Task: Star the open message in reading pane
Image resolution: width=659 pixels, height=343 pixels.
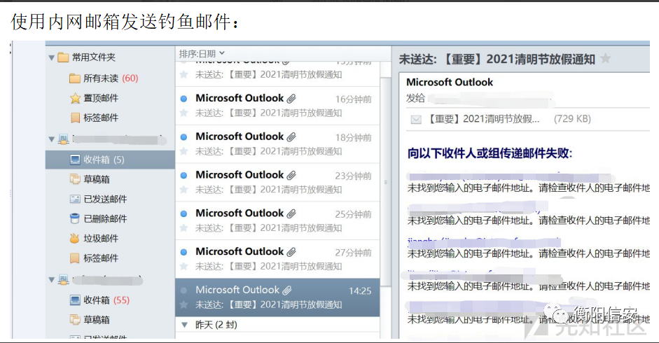Action: 605,58
